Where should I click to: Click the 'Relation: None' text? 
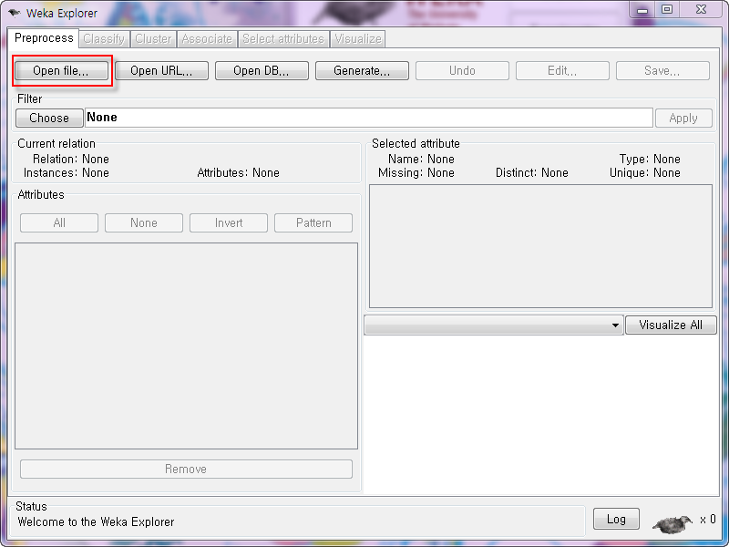coord(71,159)
